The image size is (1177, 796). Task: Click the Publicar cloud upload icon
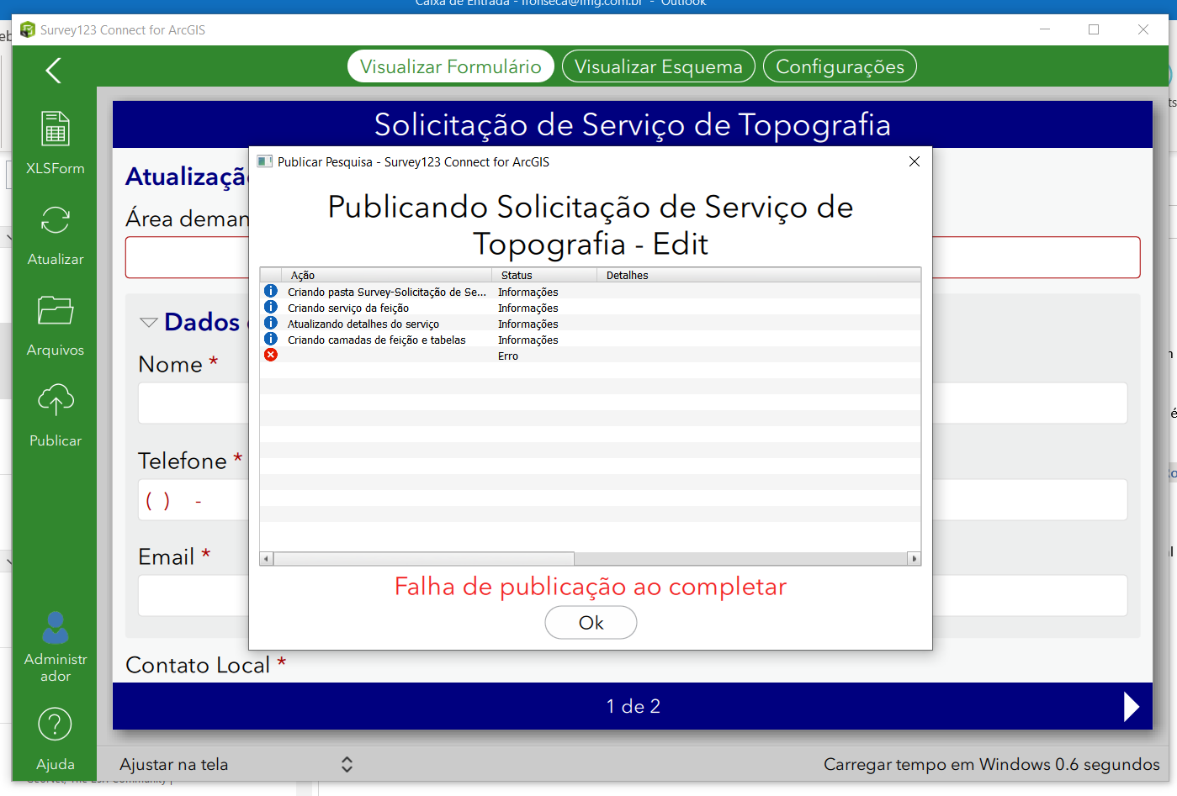[56, 400]
